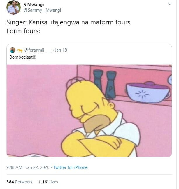Open the tweet options chevron menu

point(170,4)
